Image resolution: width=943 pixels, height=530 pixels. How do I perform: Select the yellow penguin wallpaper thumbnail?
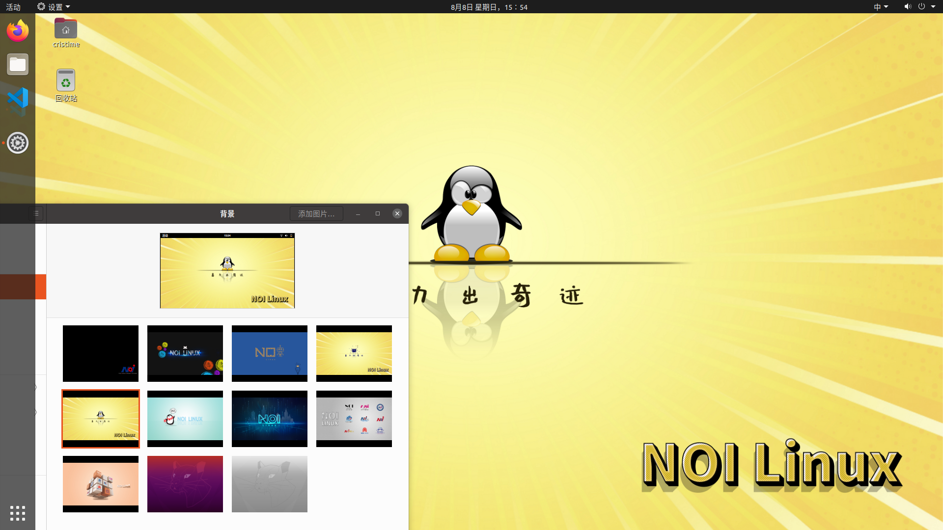coord(101,419)
